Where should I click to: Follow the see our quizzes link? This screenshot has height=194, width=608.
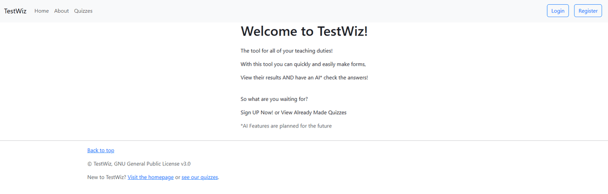pyautogui.click(x=199, y=177)
